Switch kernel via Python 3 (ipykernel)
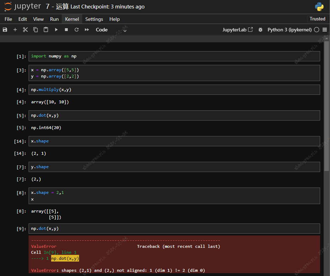330x276 pixels. click(290, 30)
